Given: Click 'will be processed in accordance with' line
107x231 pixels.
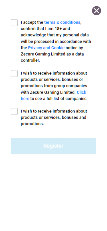Looking at the screenshot, I should (56, 41).
